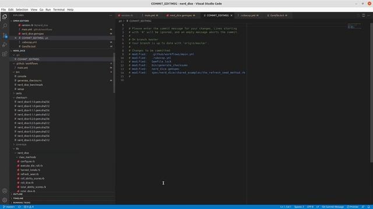The image size is (373, 209).
Task: Switch to the main.yml editor tab
Action: [x=152, y=16]
